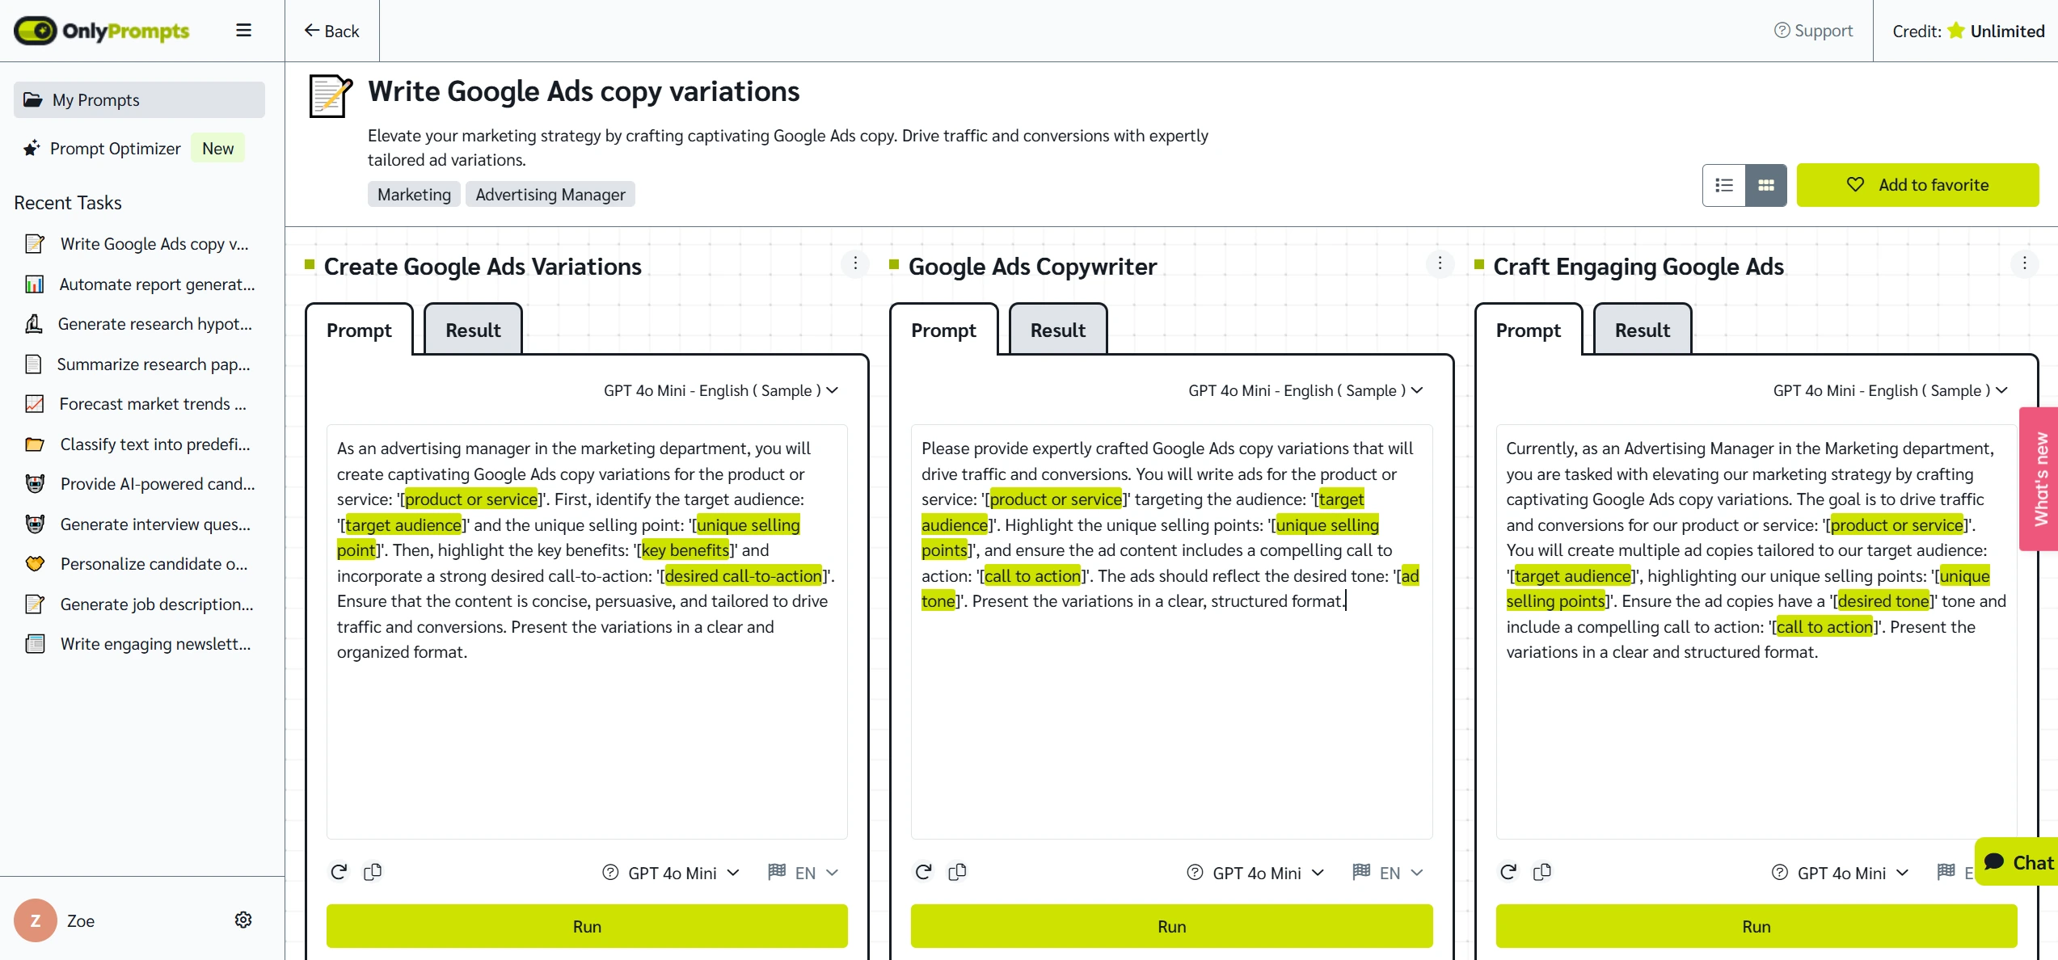Viewport: 2058px width, 960px height.
Task: Click the three-dot menu on Google Ads Copywriter card
Action: 1440,263
